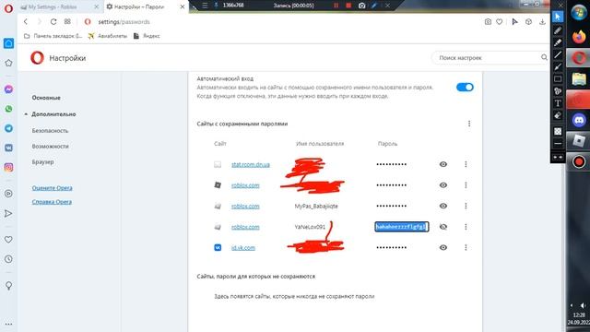Select the rectangle drawing tool
This screenshot has width=590, height=332.
click(558, 78)
